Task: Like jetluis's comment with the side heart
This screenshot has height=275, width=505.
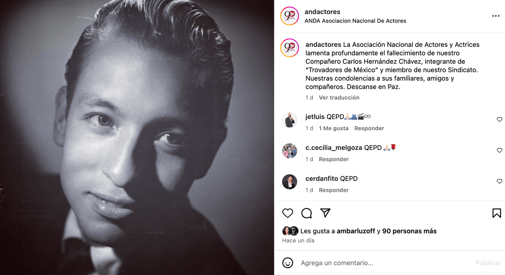Action: click(499, 119)
